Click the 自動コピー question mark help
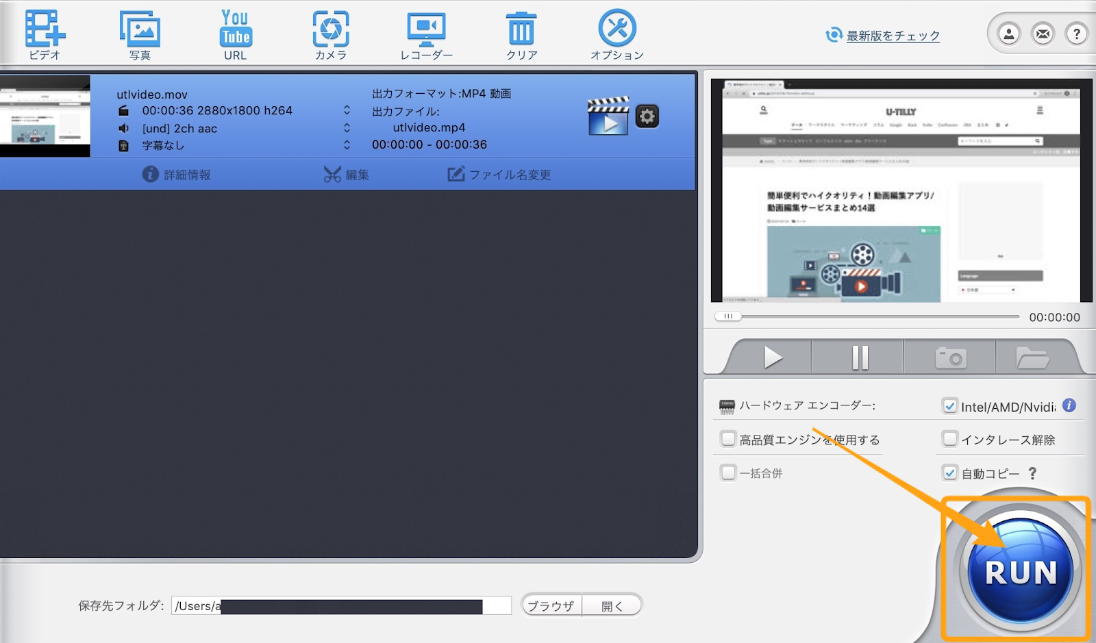 (1032, 473)
